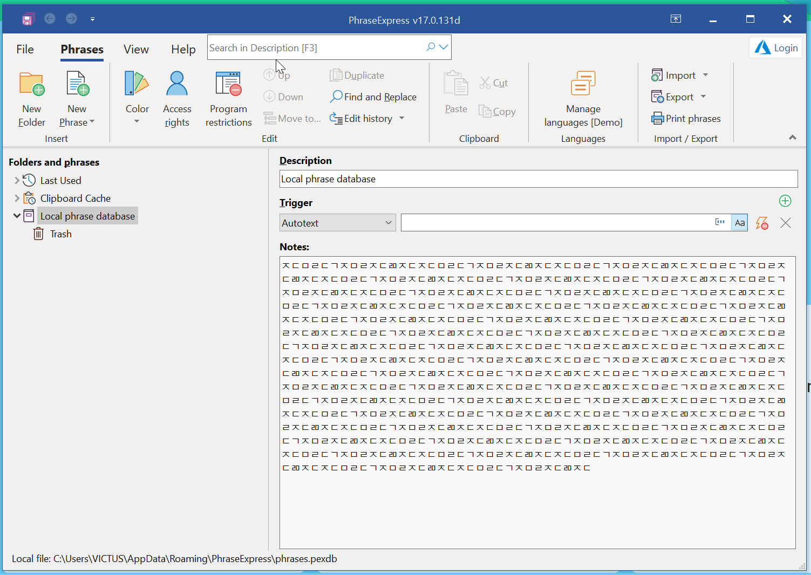Switch to the View tab
The image size is (811, 575).
[136, 49]
